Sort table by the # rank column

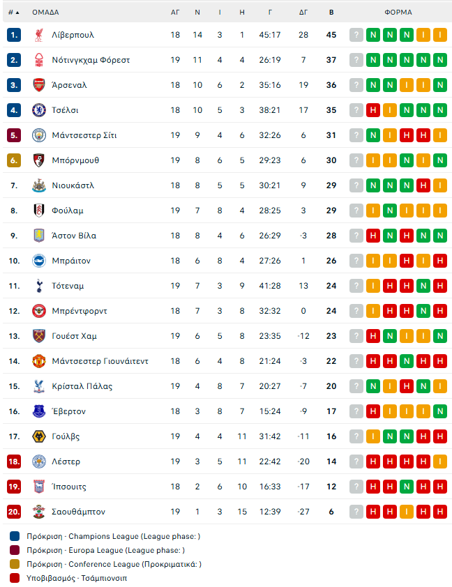coord(13,12)
